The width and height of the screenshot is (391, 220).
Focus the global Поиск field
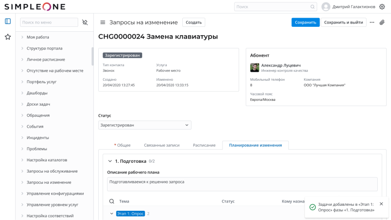[x=275, y=7]
